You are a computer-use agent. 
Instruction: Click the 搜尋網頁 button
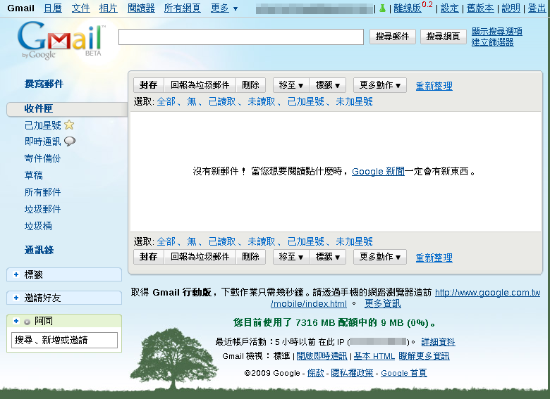(x=443, y=37)
